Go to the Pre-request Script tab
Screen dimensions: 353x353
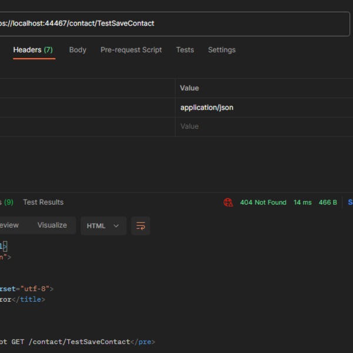131,50
